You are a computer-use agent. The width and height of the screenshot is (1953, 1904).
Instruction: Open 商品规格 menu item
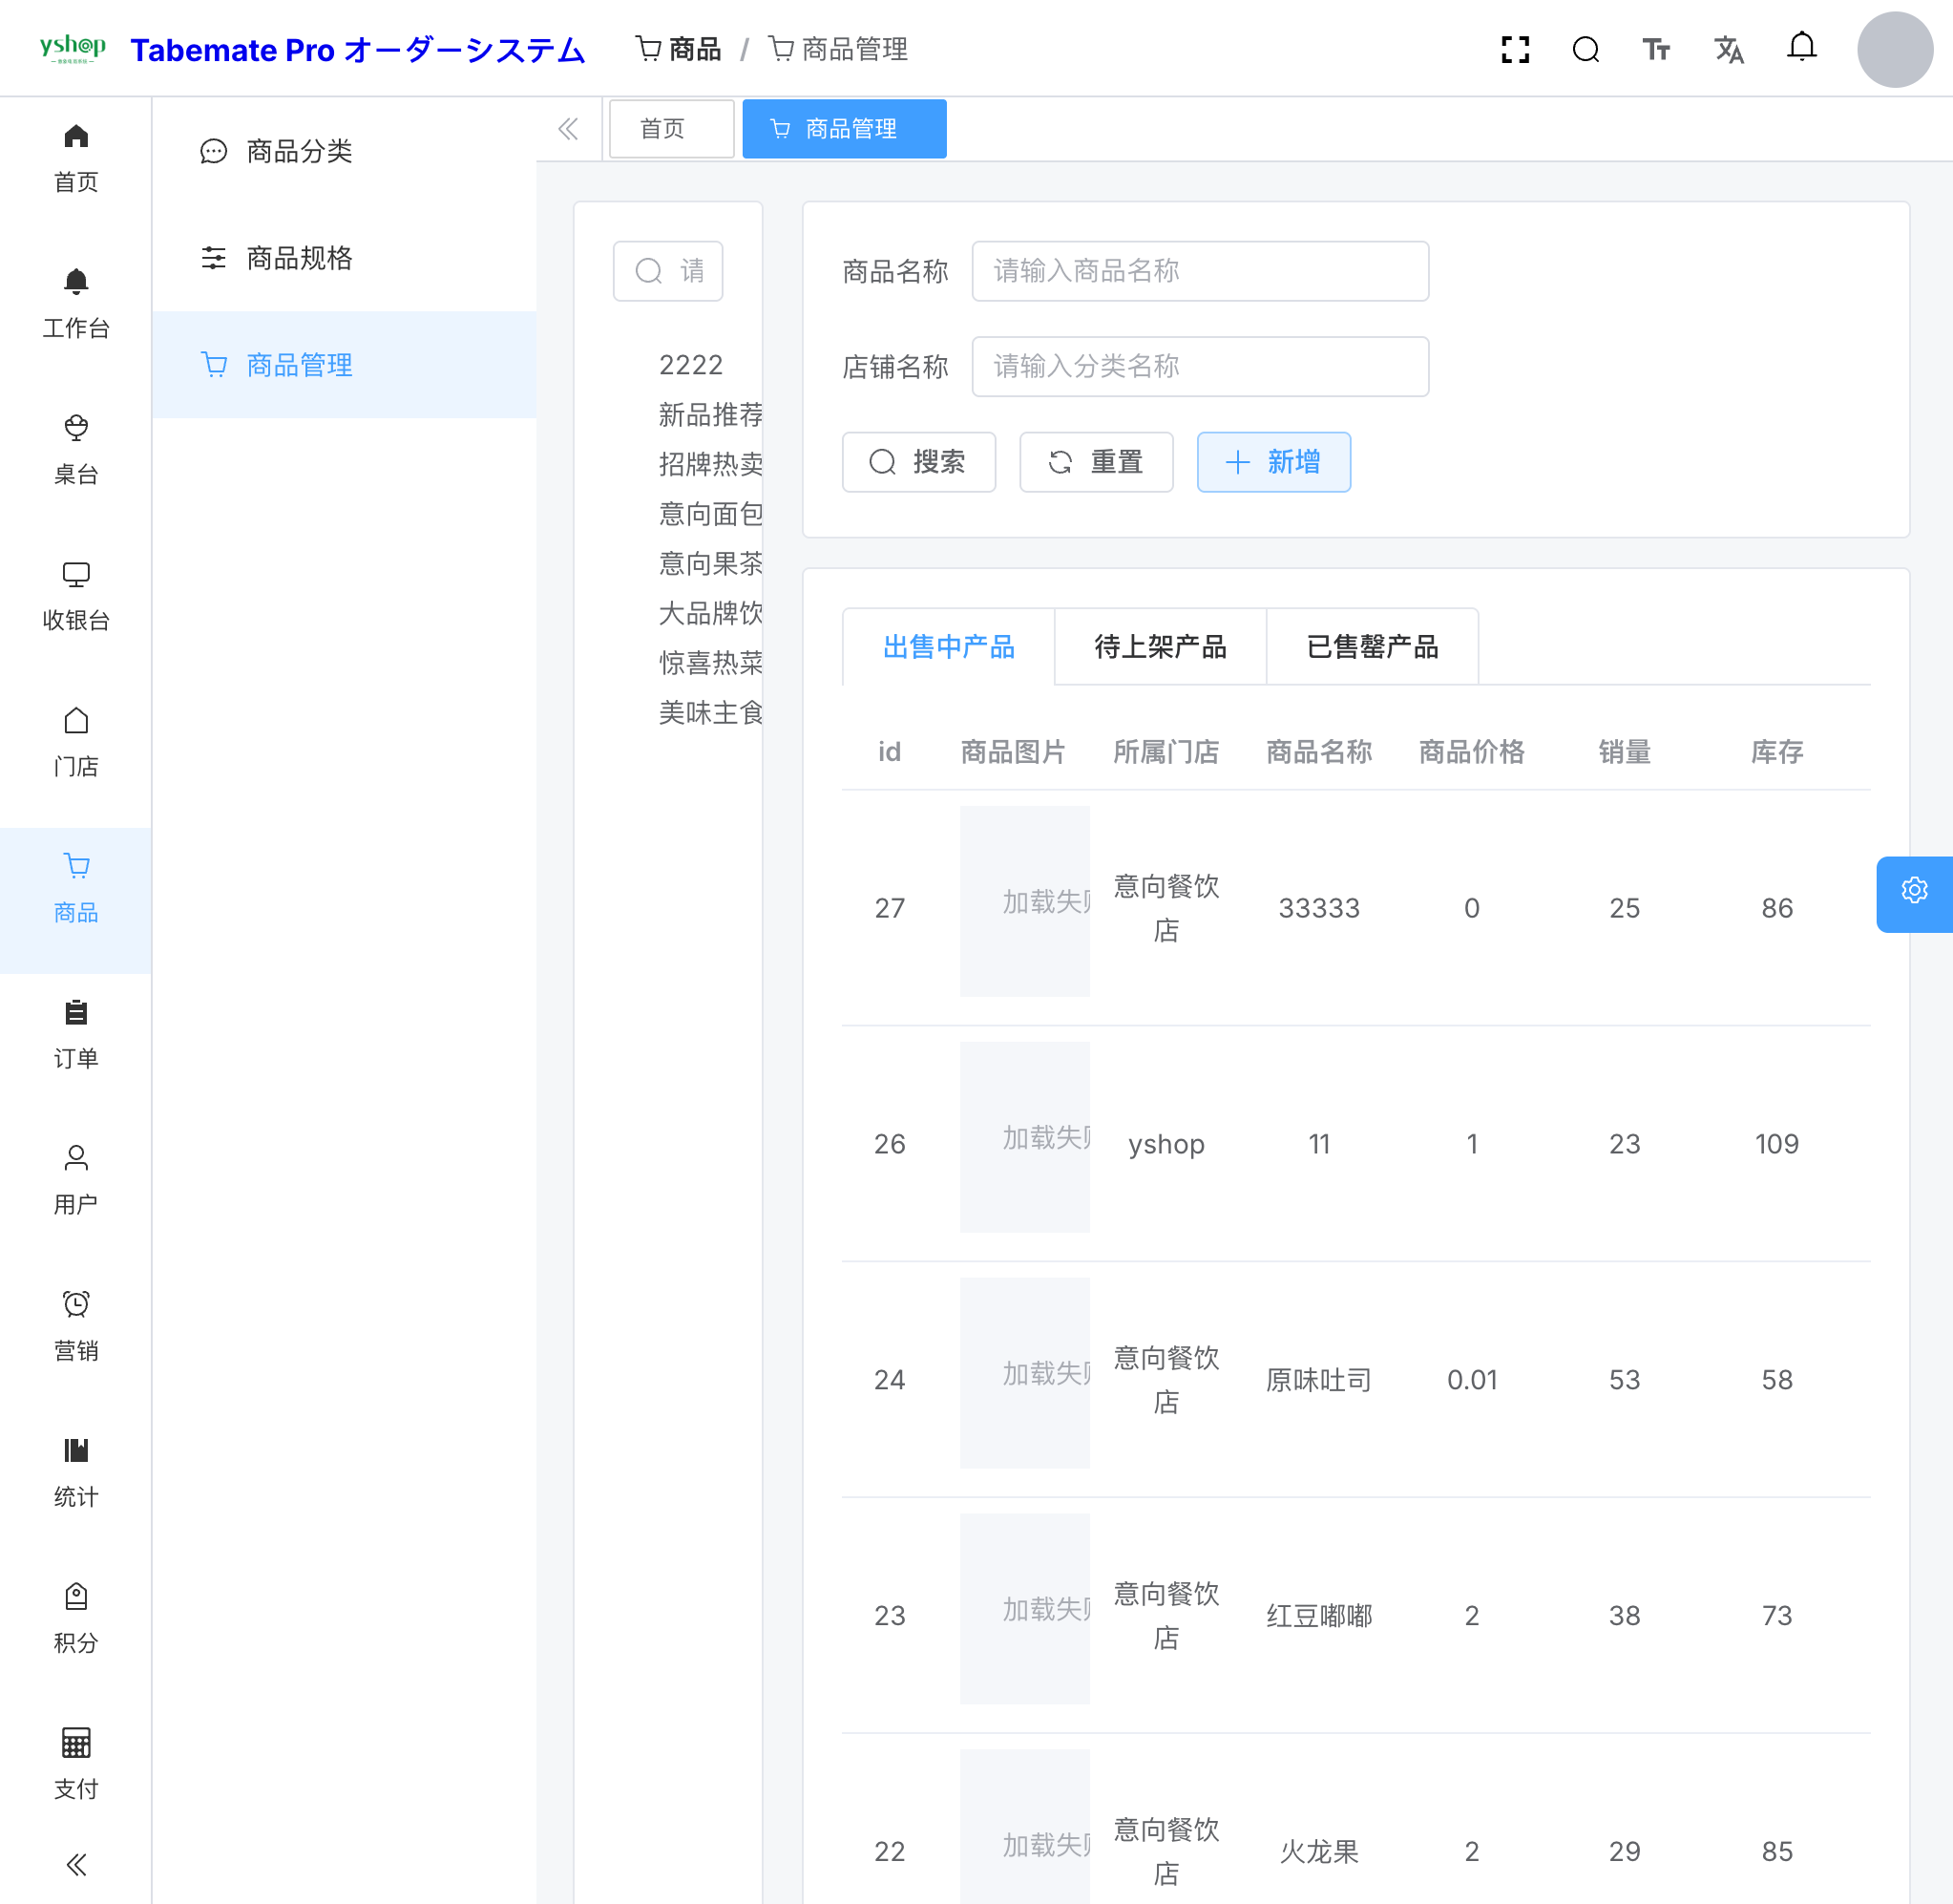point(299,258)
